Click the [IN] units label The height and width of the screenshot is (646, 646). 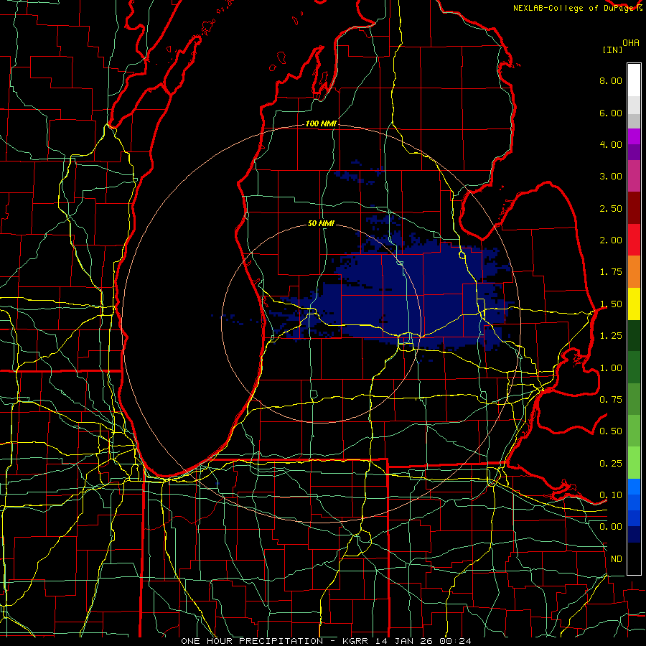(x=612, y=50)
